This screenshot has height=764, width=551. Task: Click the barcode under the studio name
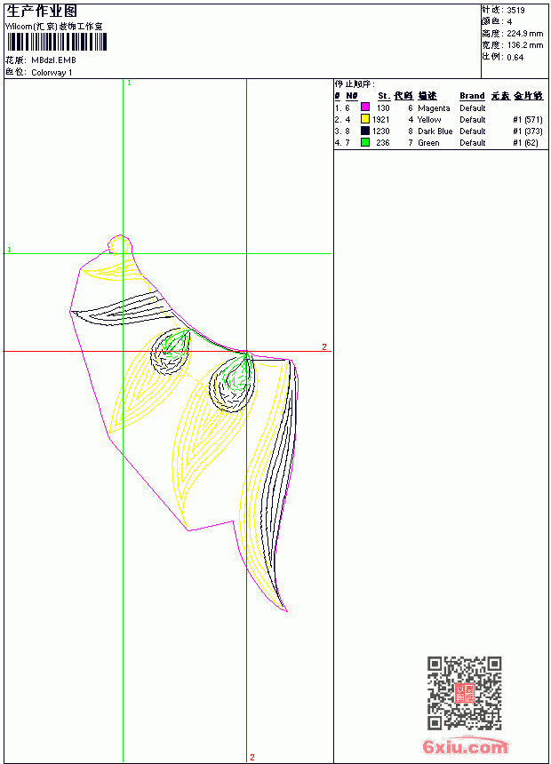coord(56,43)
